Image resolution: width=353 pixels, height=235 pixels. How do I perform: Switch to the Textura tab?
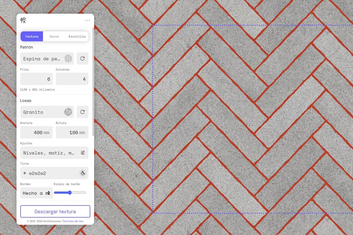32,36
